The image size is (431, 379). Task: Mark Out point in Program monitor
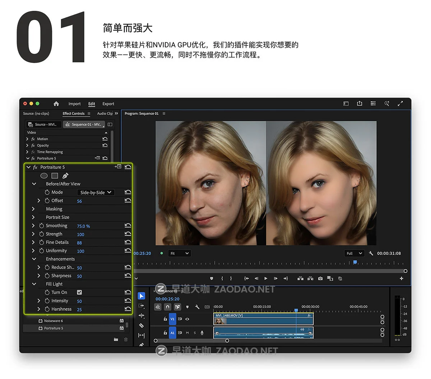click(231, 279)
